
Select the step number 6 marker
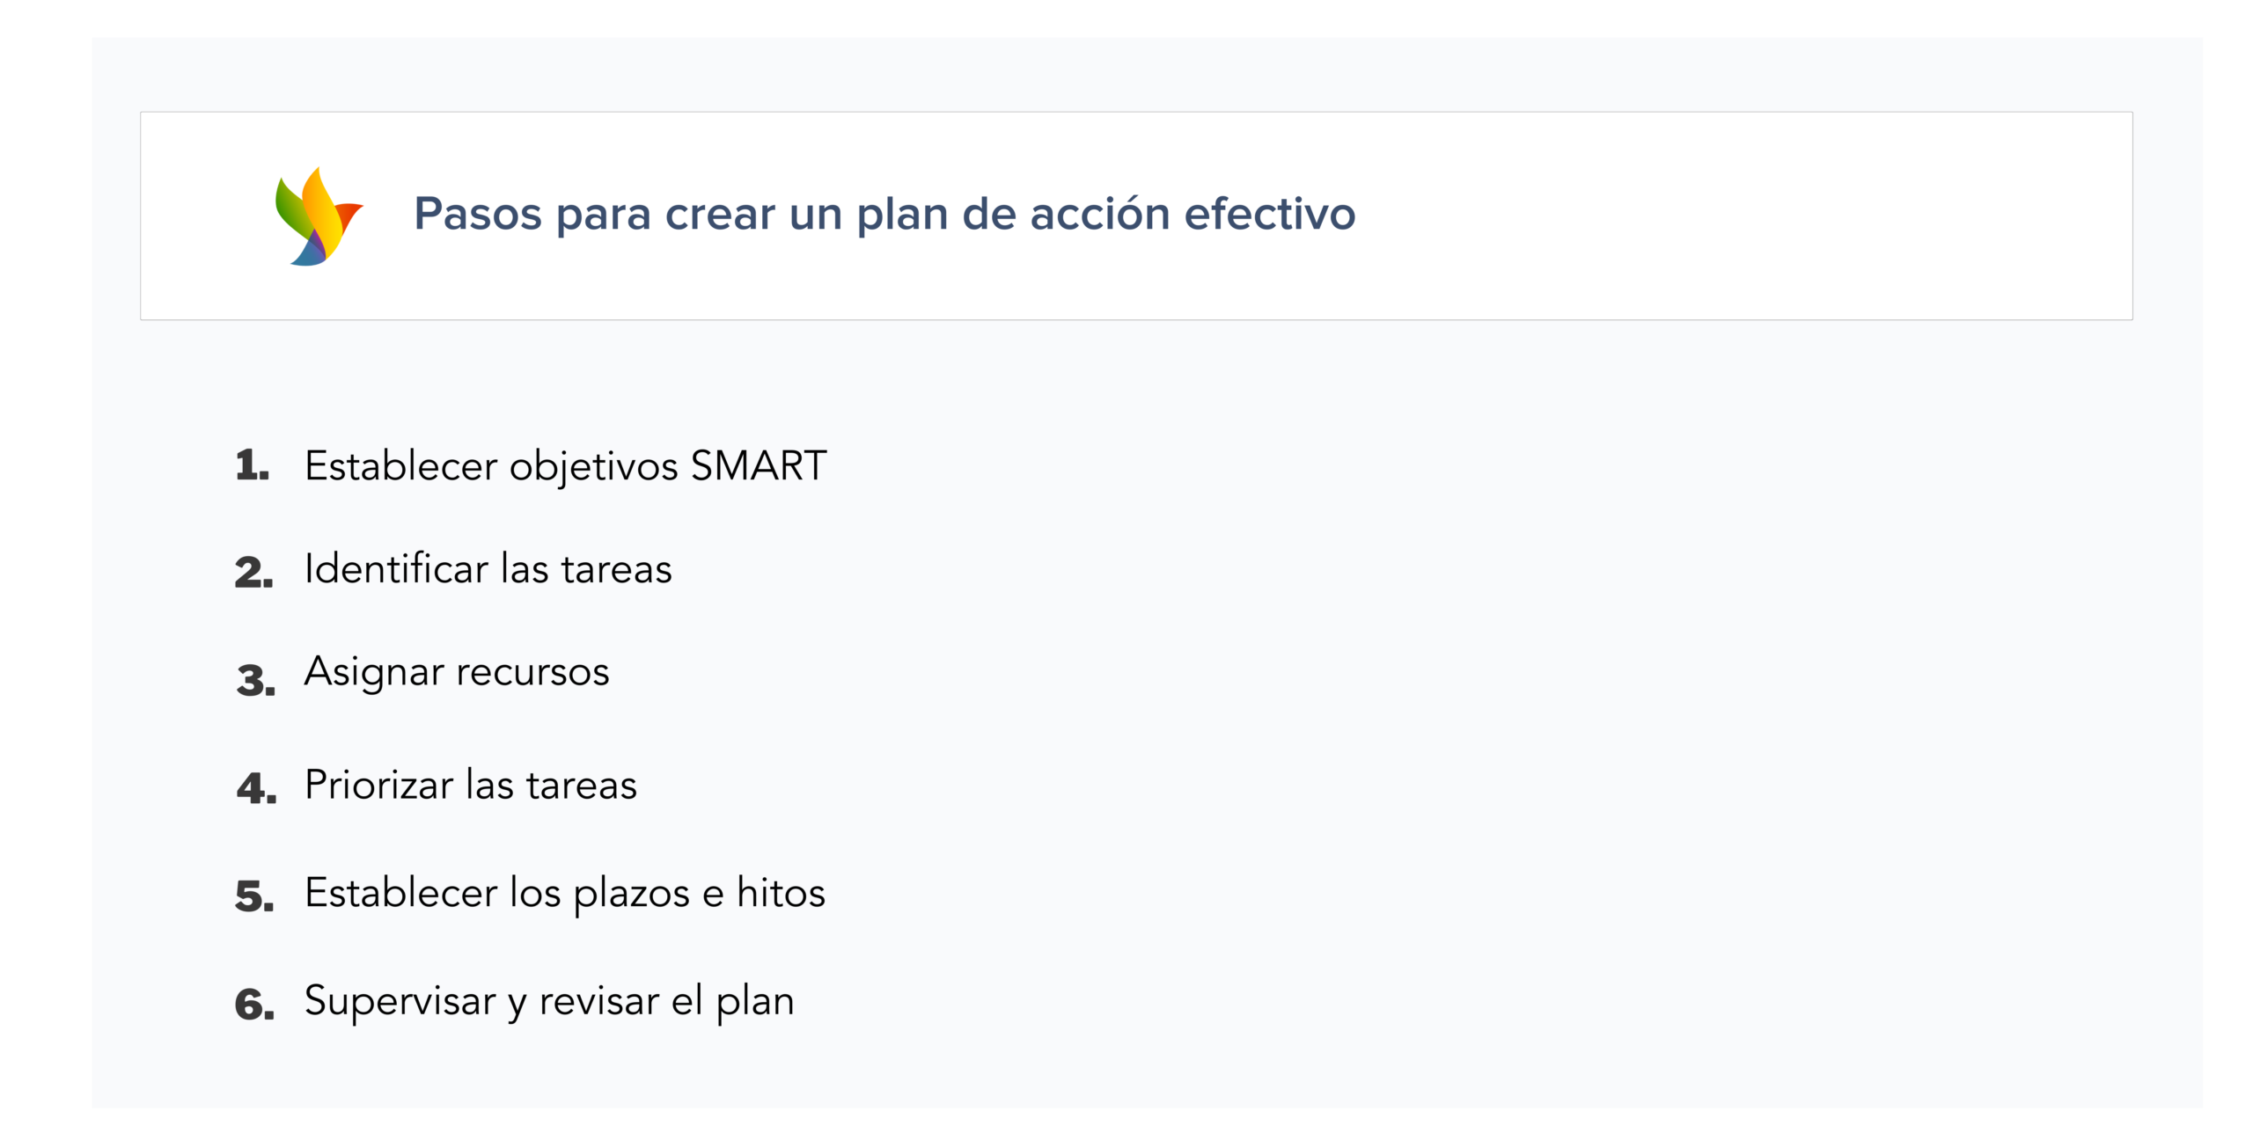click(254, 1004)
